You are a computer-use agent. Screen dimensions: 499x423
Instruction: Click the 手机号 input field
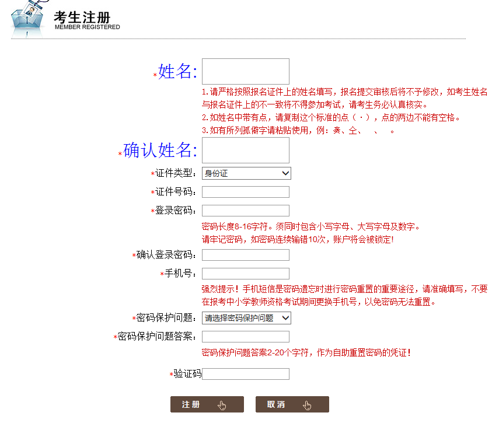pyautogui.click(x=245, y=274)
